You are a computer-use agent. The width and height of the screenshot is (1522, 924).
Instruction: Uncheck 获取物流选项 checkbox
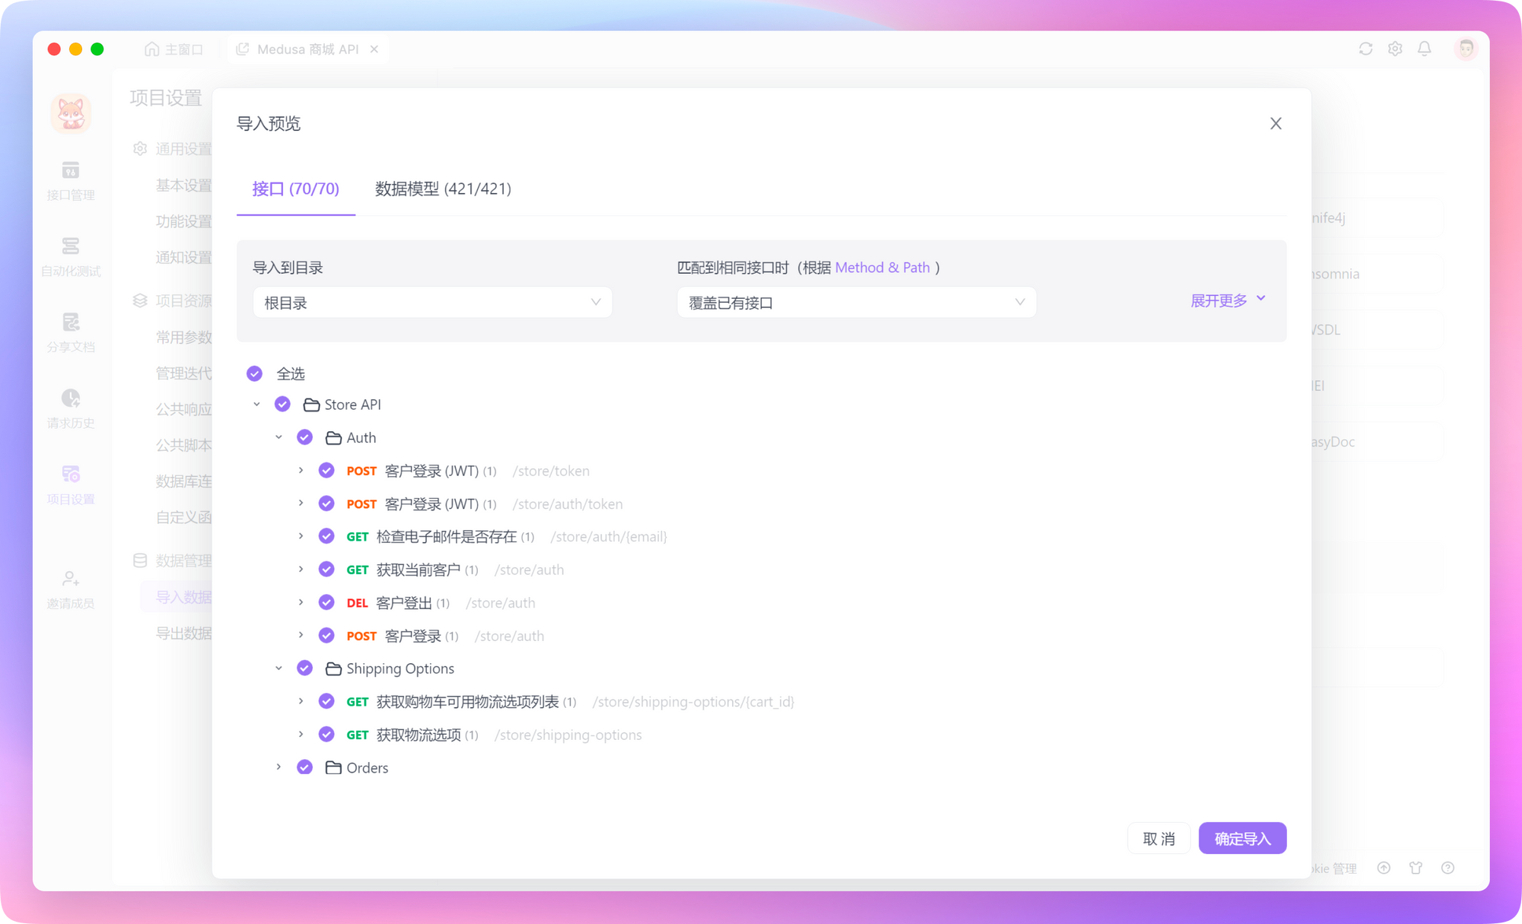[326, 734]
